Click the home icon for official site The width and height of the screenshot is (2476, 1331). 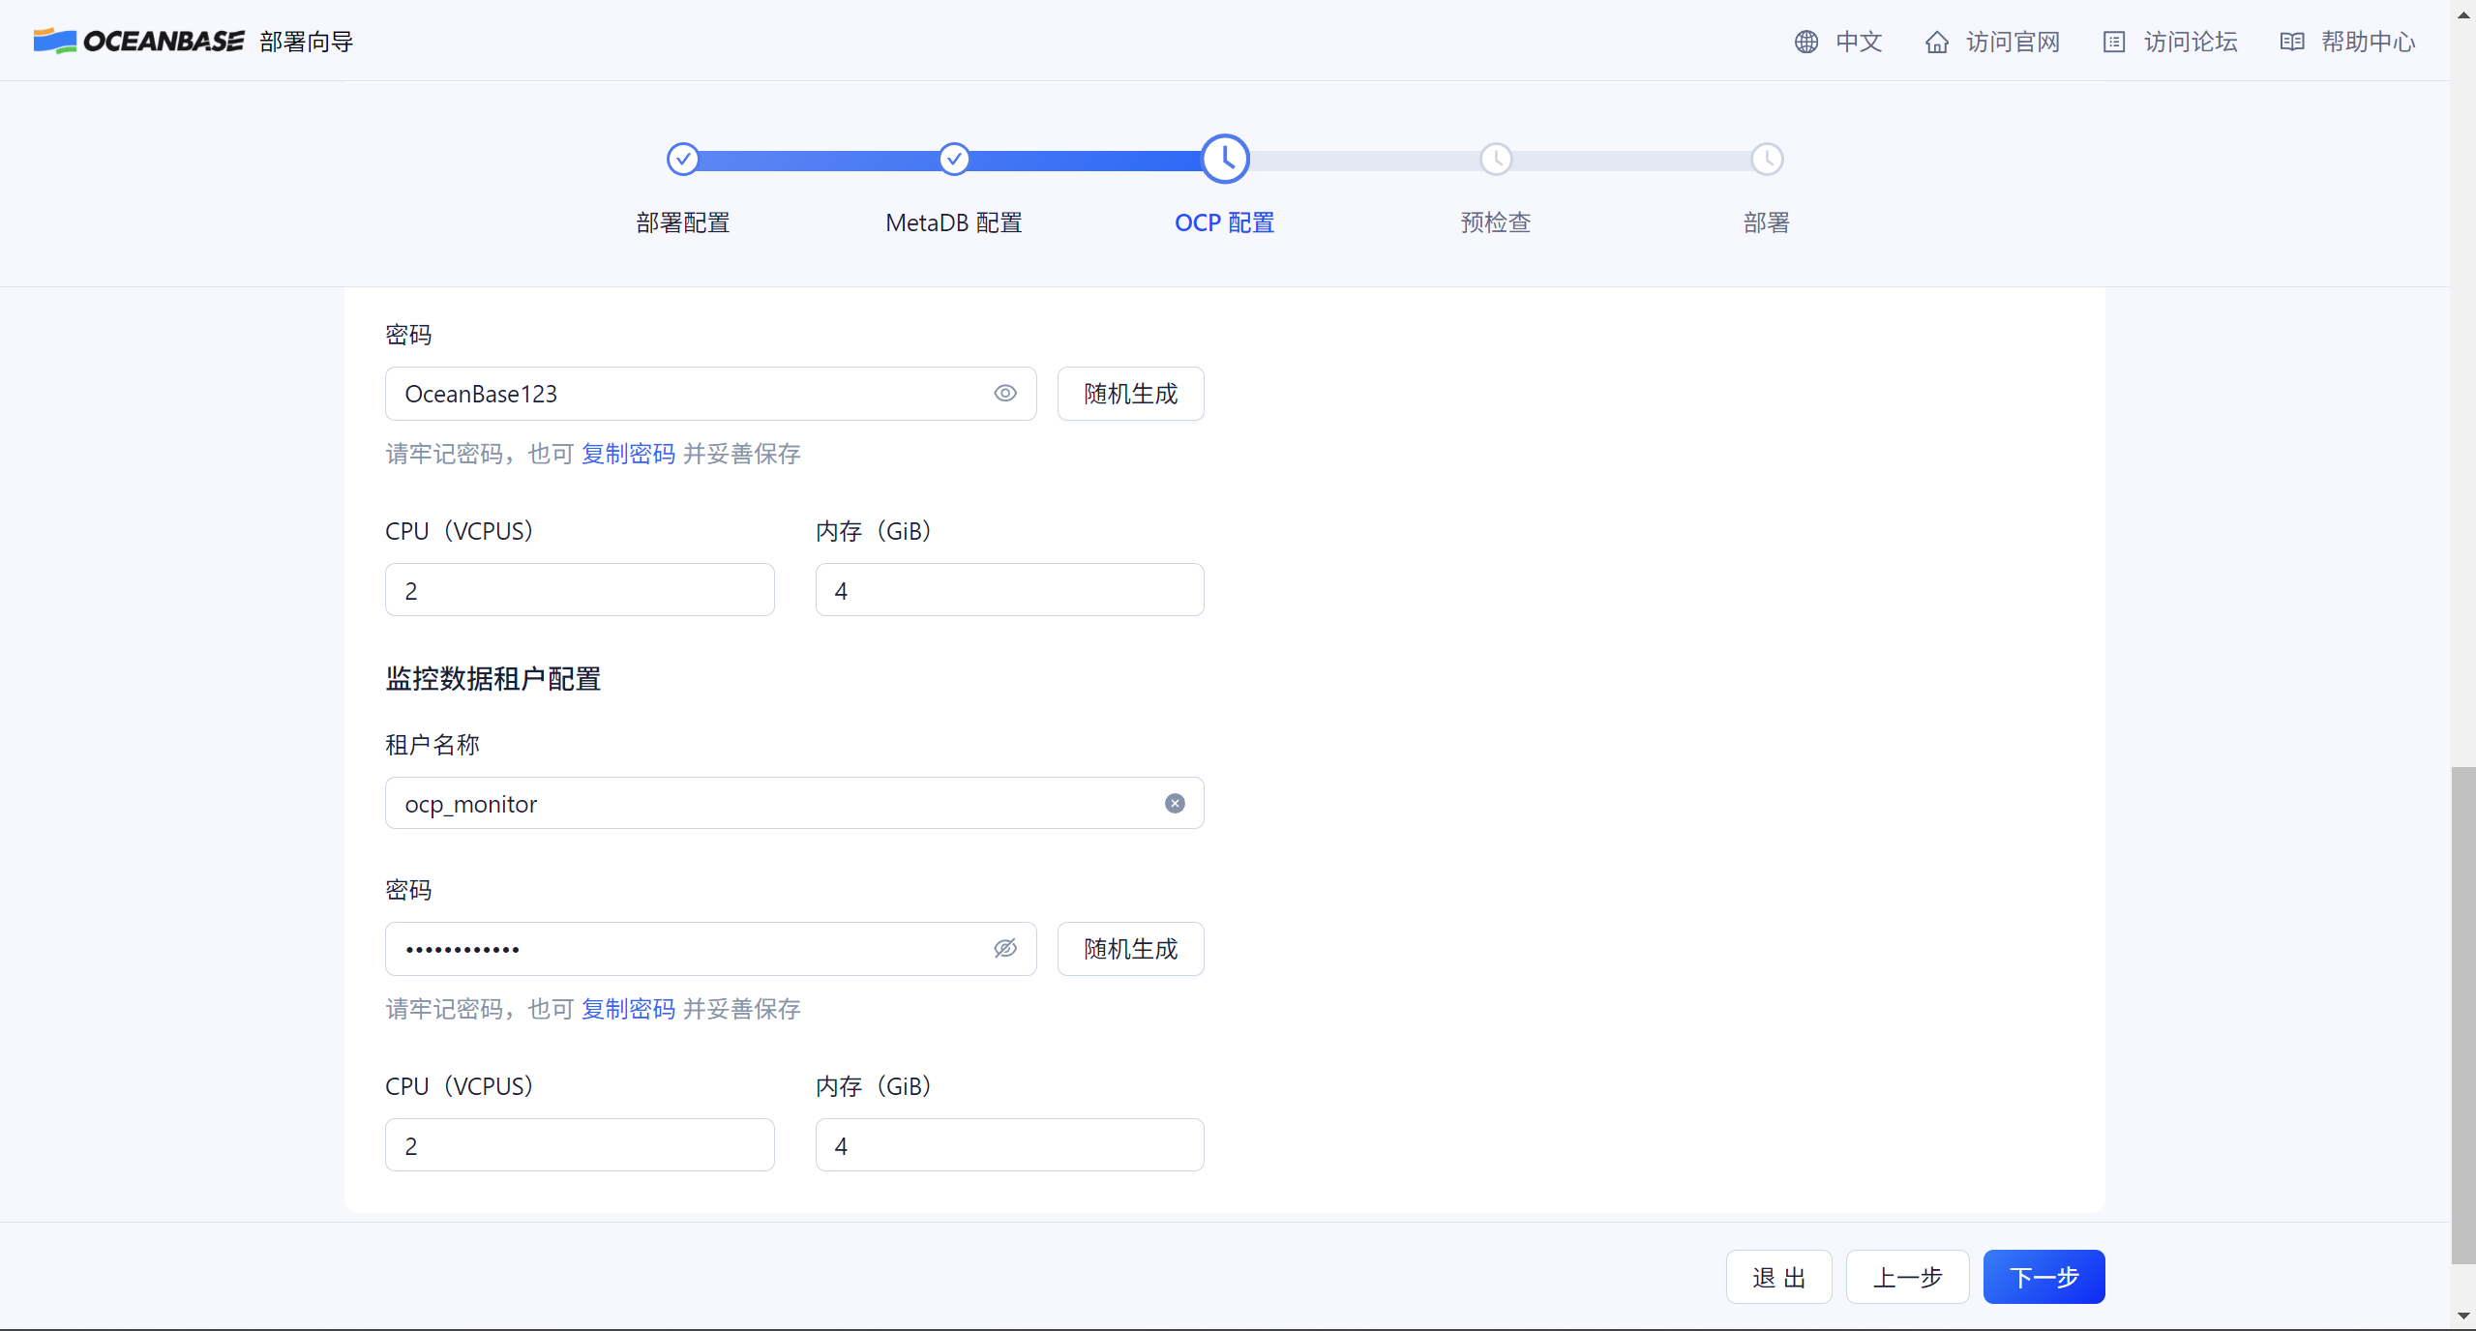point(1936,42)
